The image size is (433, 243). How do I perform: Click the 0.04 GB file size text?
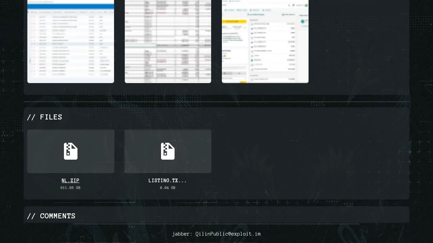(167, 188)
